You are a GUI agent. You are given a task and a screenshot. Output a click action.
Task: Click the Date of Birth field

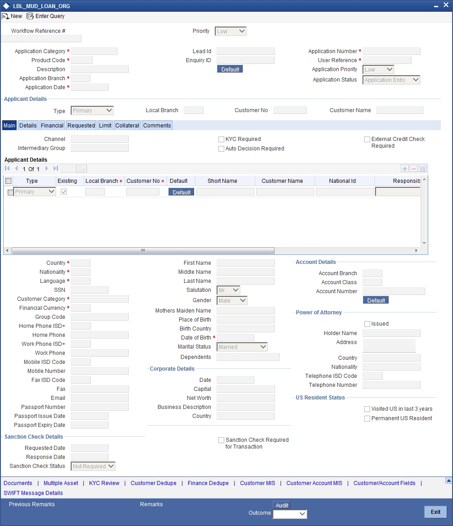[x=236, y=337]
